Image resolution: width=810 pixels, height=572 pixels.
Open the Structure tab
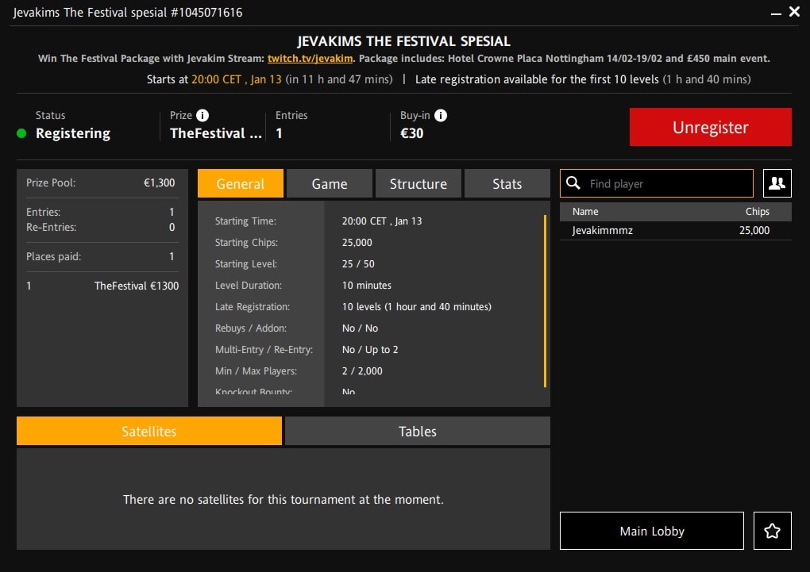click(418, 183)
